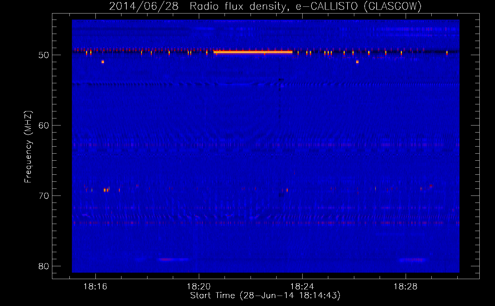The width and height of the screenshot is (495, 306).
Task: Click the orange spot at 51 MHz near 18:16
Action: click(103, 62)
